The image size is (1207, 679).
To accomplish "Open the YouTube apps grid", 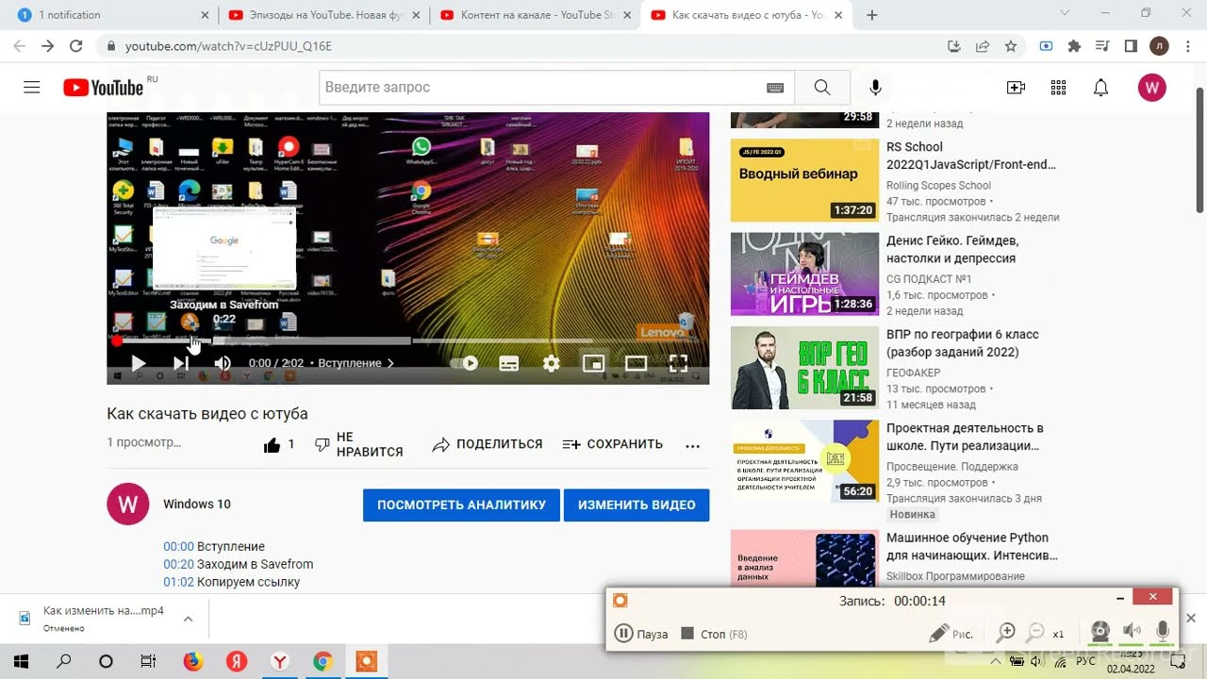I will point(1058,88).
